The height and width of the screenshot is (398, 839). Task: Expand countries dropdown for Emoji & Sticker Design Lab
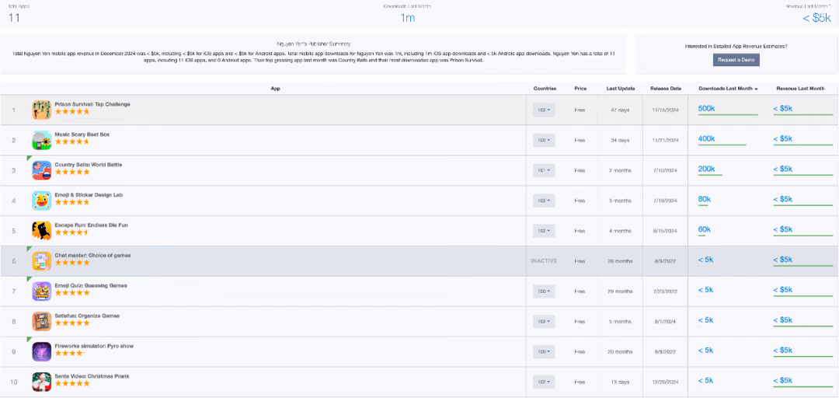[x=544, y=201]
